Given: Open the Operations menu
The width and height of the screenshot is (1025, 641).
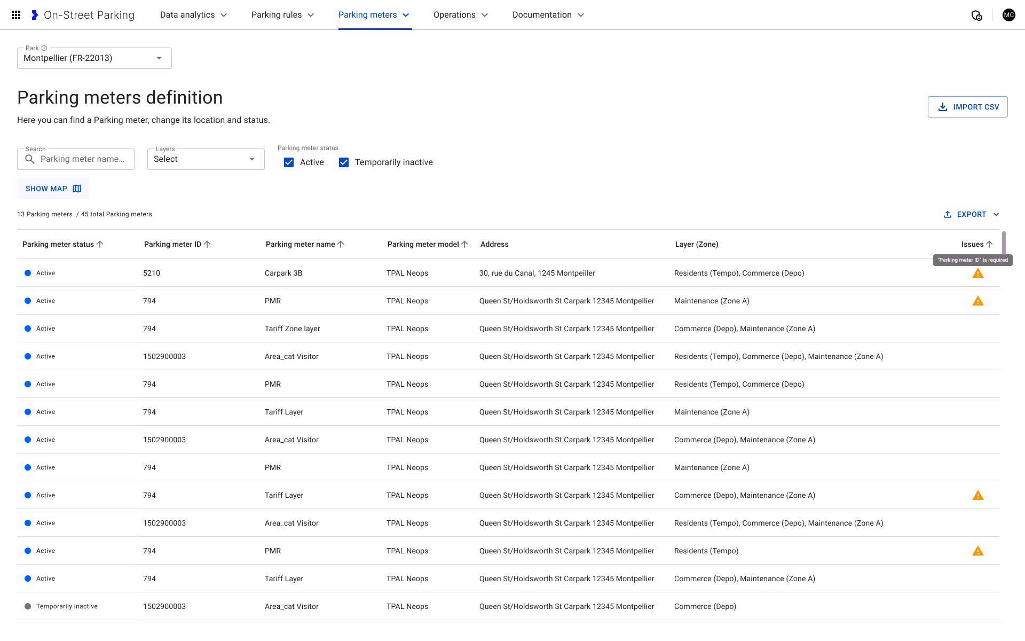Looking at the screenshot, I should click(460, 15).
